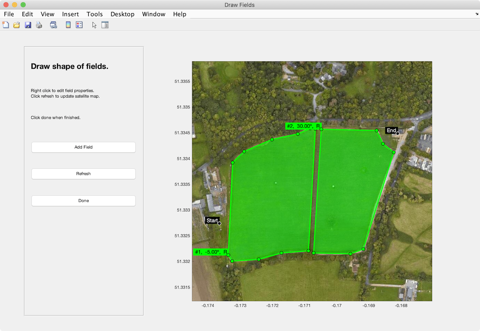The width and height of the screenshot is (480, 331).
Task: Select the Start marker on the map
Action: point(219,223)
